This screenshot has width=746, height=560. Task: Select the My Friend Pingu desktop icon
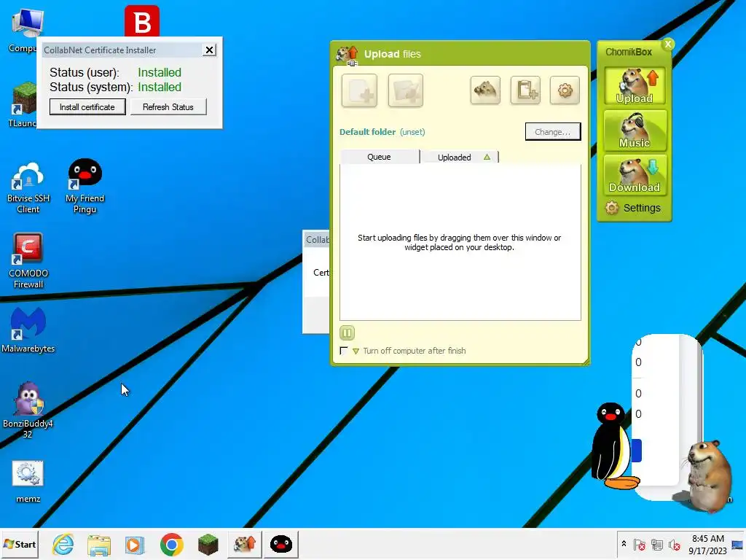85,187
